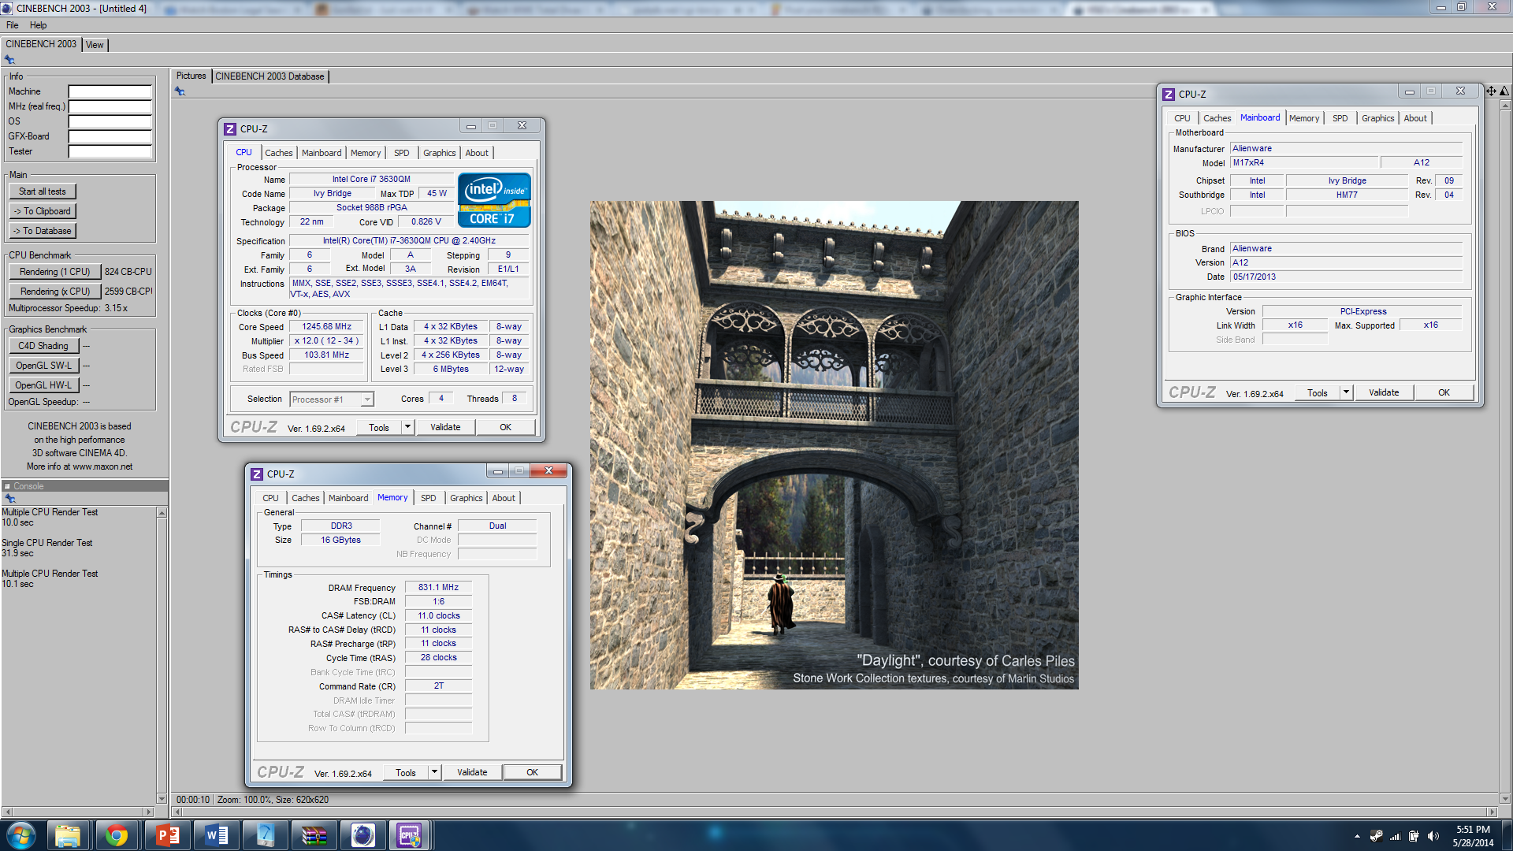This screenshot has width=1513, height=851.
Task: Click the Z logo in the CPU tab window title
Action: tap(230, 129)
